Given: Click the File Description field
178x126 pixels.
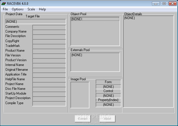Looking at the screenshot, I should (x=49, y=37).
